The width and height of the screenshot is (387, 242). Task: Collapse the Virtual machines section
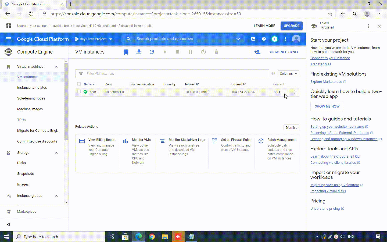(x=56, y=67)
